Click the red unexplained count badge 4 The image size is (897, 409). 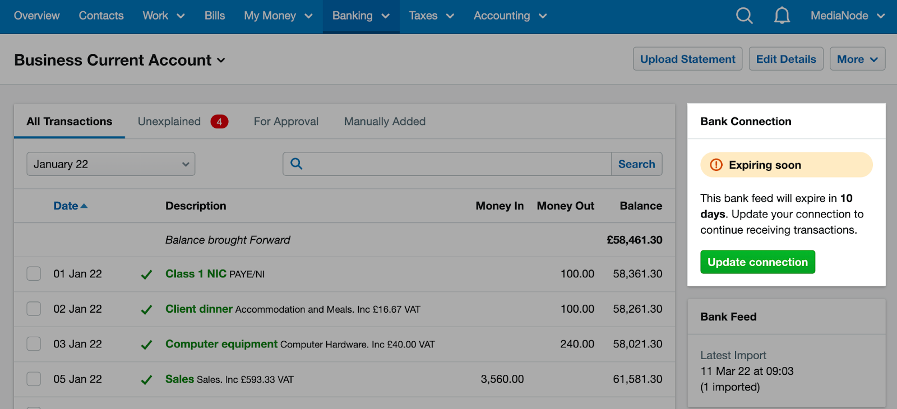point(219,122)
